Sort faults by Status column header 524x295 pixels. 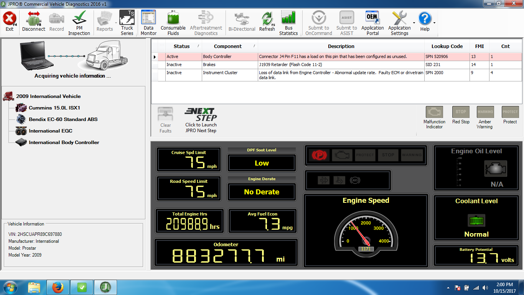[181, 46]
